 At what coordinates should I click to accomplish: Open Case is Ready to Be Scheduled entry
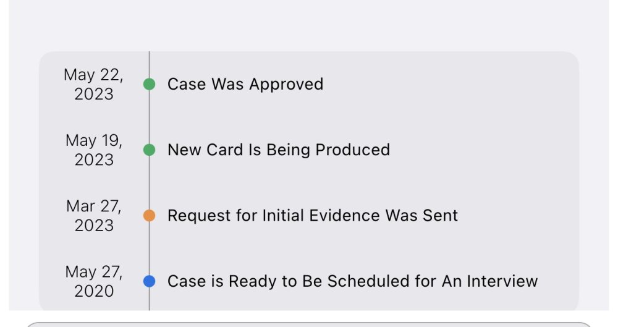(x=352, y=281)
